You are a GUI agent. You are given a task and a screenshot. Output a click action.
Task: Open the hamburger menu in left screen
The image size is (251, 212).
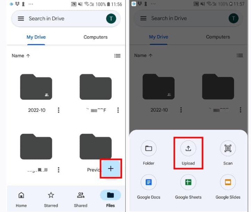click(21, 18)
